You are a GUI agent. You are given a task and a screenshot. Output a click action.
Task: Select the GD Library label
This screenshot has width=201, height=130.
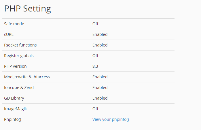point(14,98)
